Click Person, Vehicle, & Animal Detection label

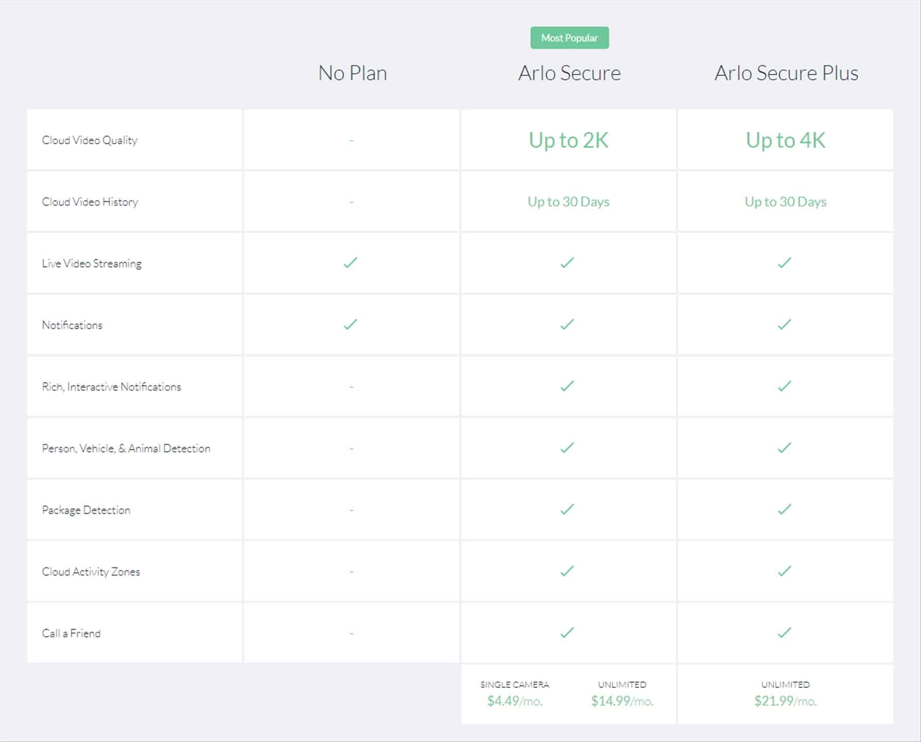pos(126,448)
